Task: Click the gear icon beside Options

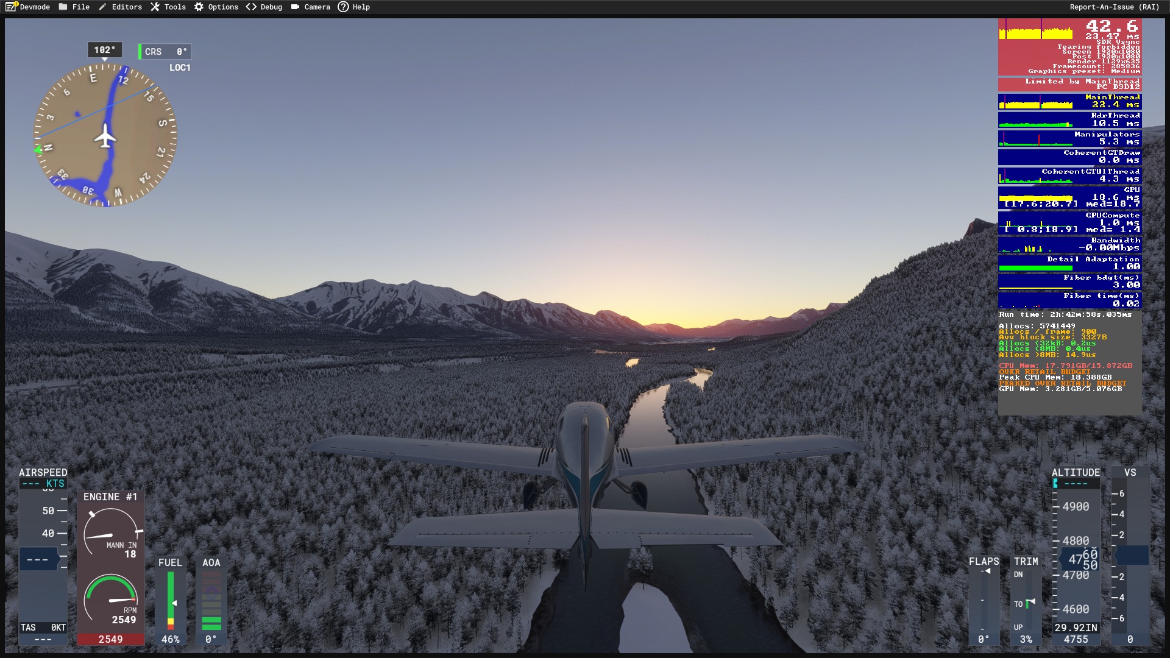Action: coord(199,7)
